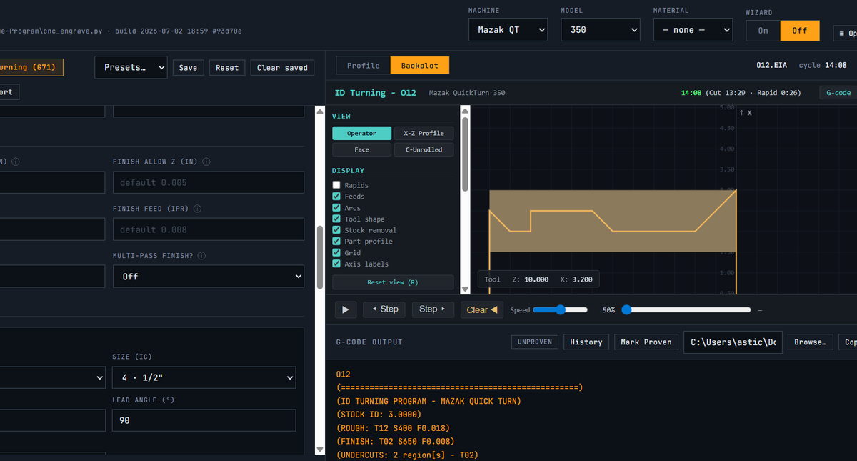Image resolution: width=857 pixels, height=461 pixels.
Task: Open the History button
Action: (586, 342)
